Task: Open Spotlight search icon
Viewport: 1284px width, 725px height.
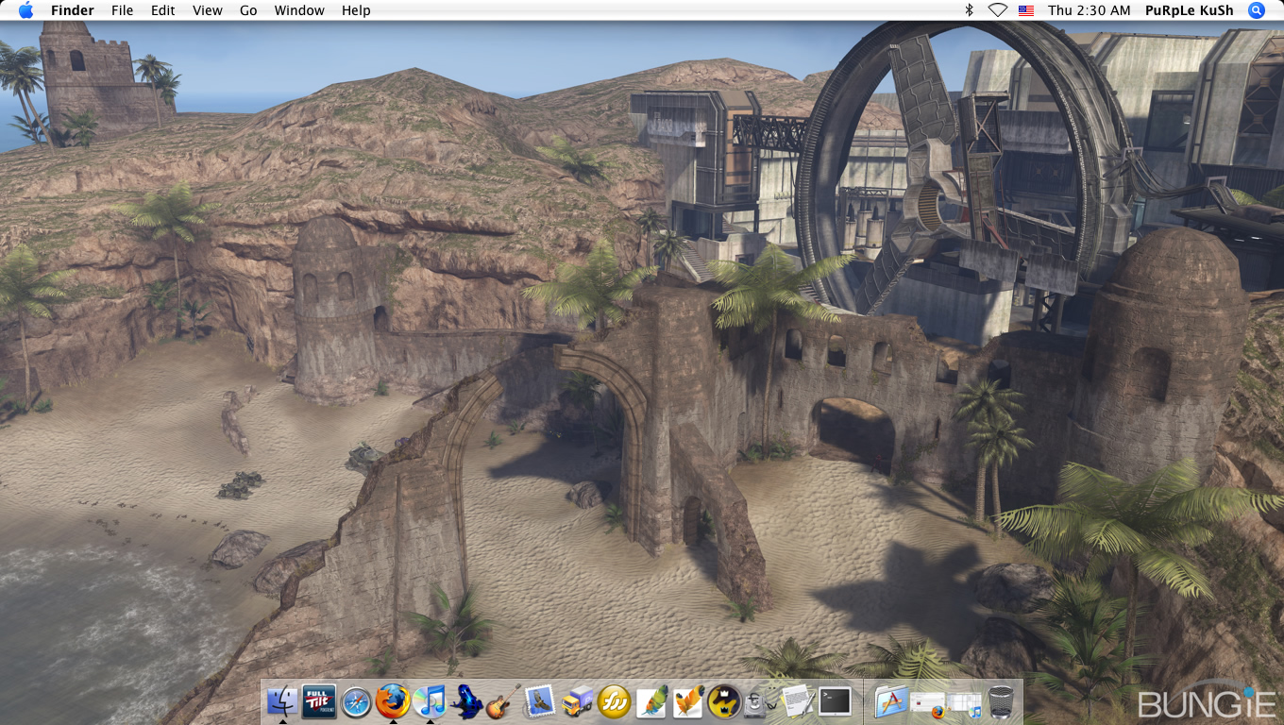Action: 1257,10
